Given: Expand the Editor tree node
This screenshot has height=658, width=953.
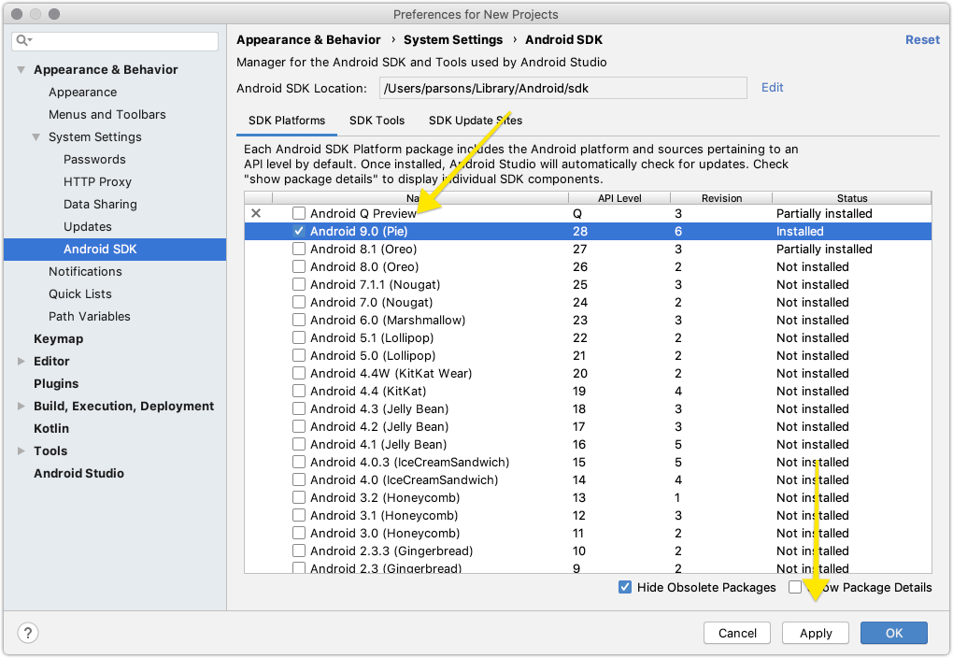Looking at the screenshot, I should [21, 361].
